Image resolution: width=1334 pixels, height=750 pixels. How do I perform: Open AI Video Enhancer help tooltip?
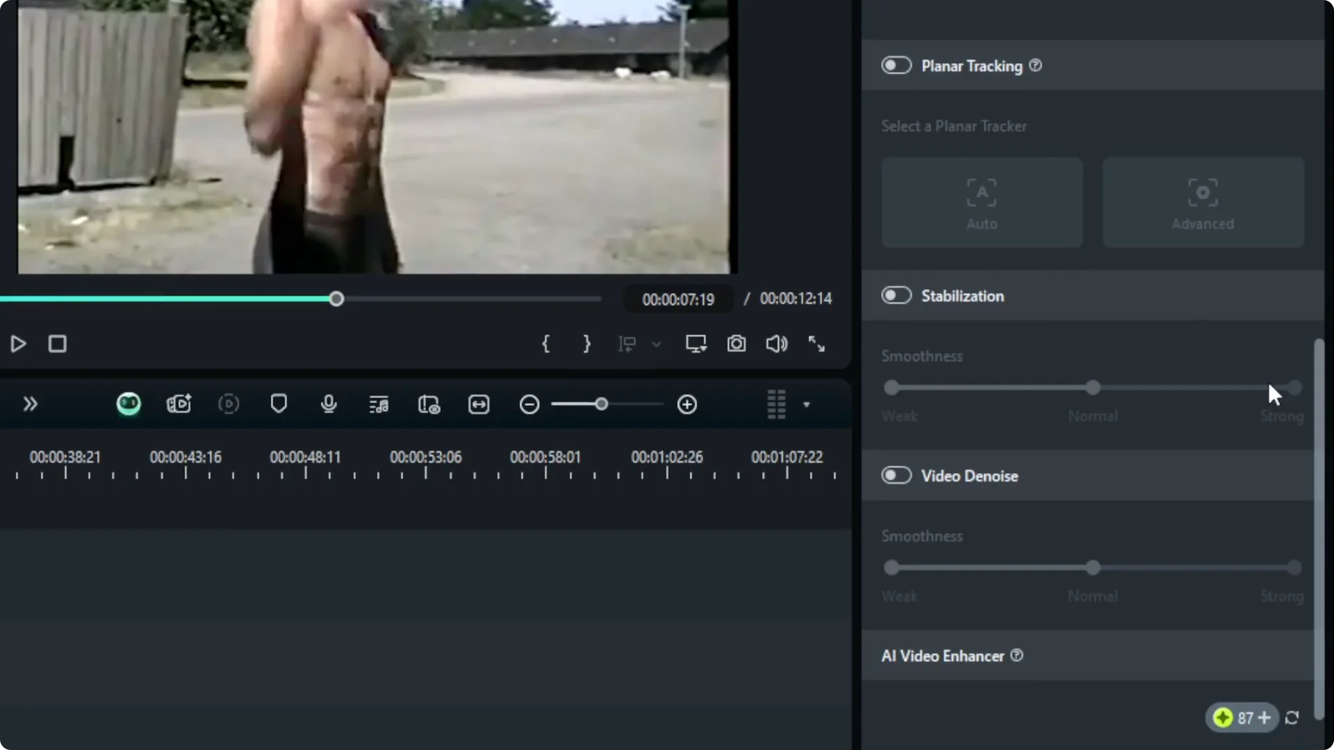point(1016,656)
